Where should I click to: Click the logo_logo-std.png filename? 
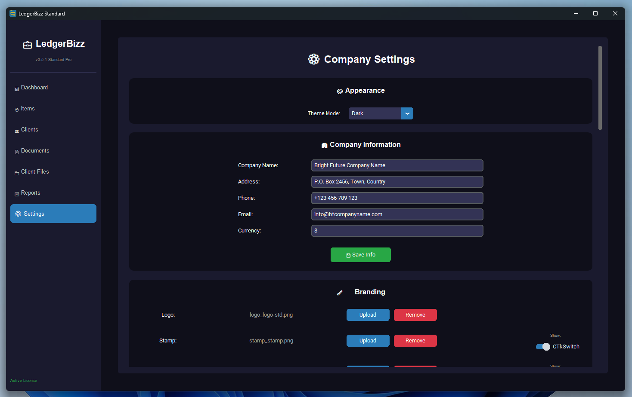[x=271, y=315]
